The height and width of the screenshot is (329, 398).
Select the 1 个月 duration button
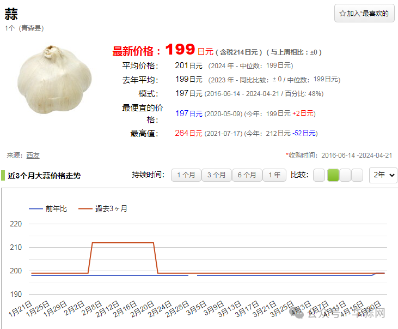186,175
